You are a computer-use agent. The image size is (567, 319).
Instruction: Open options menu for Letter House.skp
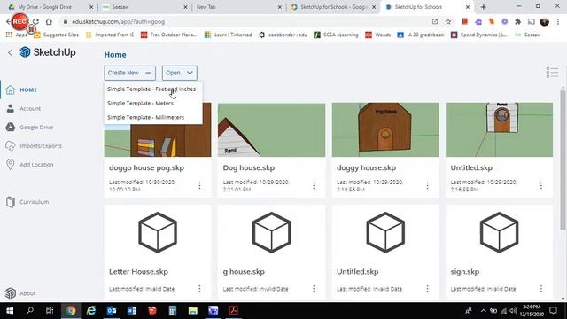[x=199, y=289]
